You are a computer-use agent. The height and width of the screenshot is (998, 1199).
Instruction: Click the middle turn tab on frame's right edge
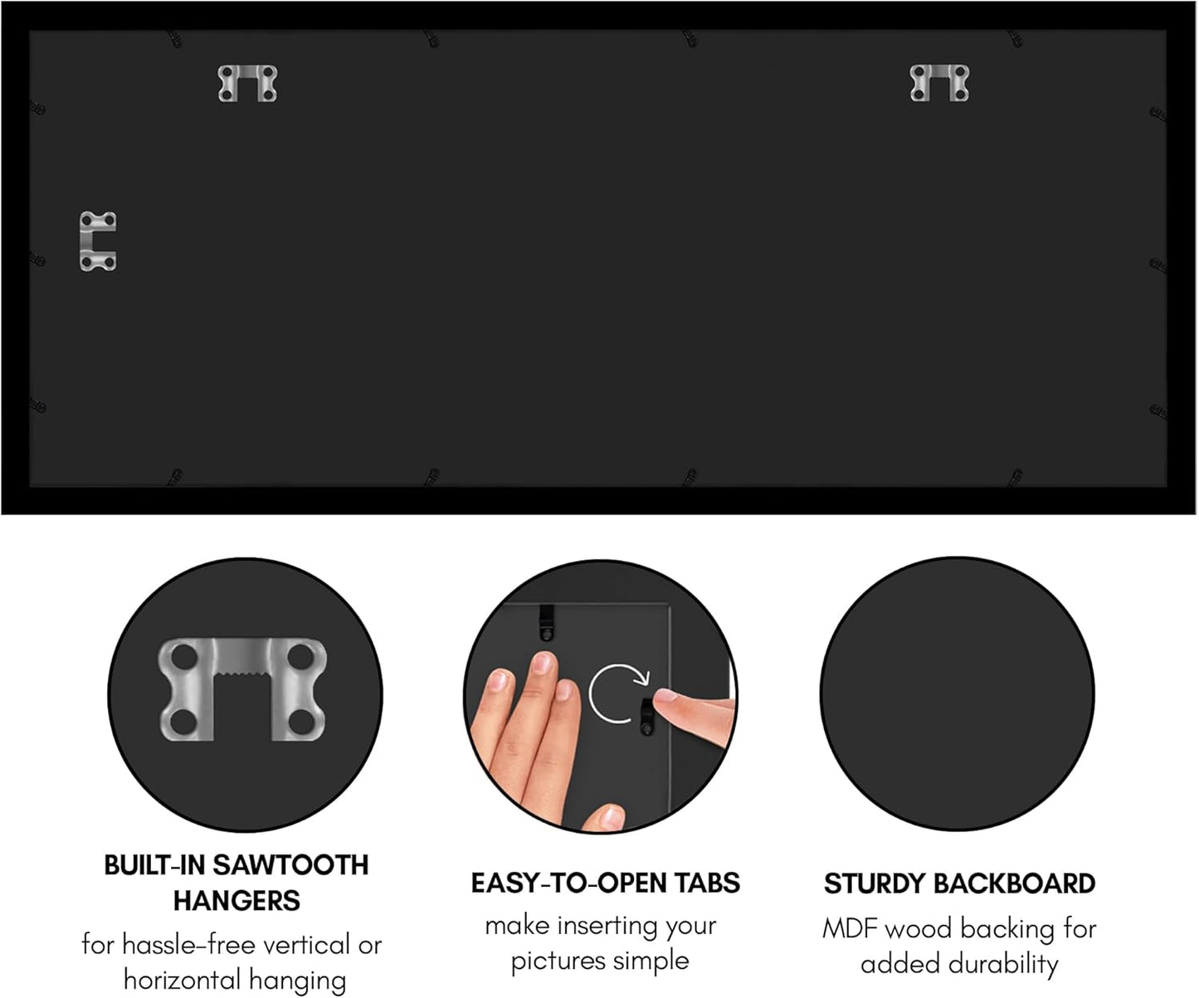tap(1158, 265)
